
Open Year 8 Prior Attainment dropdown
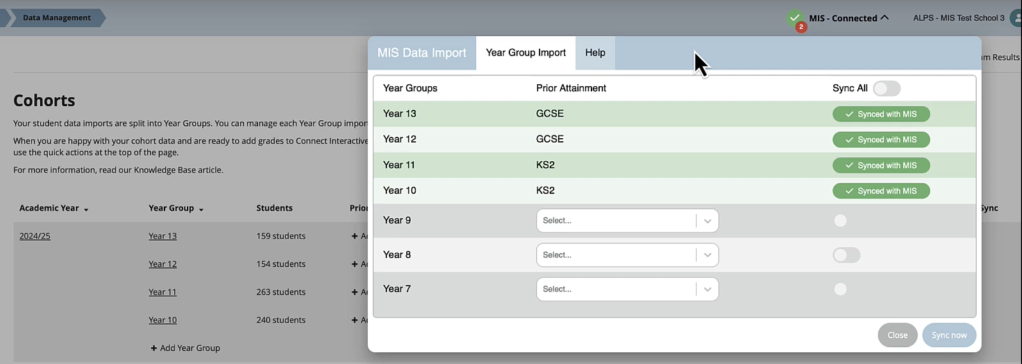(x=627, y=255)
